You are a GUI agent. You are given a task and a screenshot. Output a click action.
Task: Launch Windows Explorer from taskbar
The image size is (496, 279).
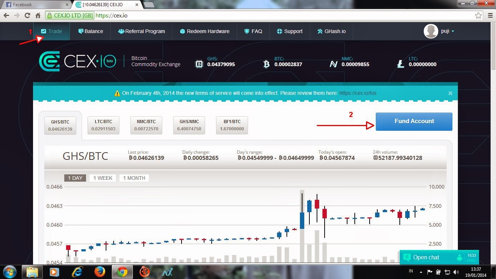[32, 272]
